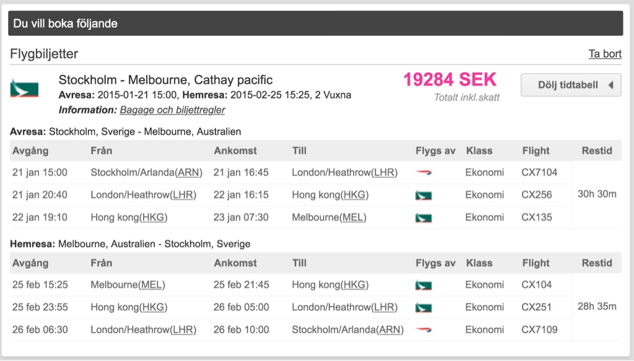This screenshot has height=361, width=634.
Task: Click ARN code in the 26 feb 10:00 arrival
Action: point(390,330)
